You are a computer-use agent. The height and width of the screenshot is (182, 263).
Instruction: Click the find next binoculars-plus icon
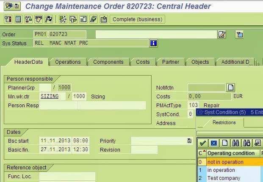pyautogui.click(x=247, y=143)
